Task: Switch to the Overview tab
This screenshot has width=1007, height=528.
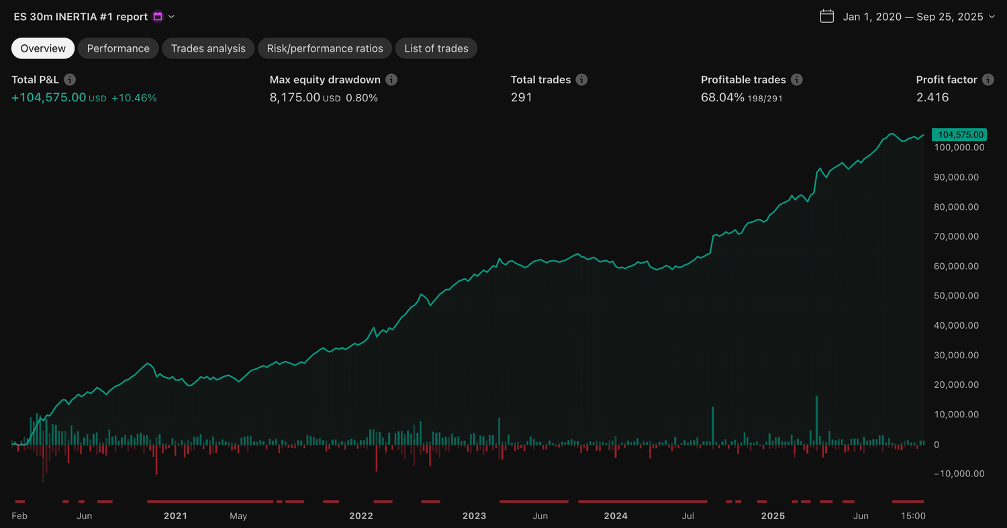Action: pyautogui.click(x=43, y=48)
